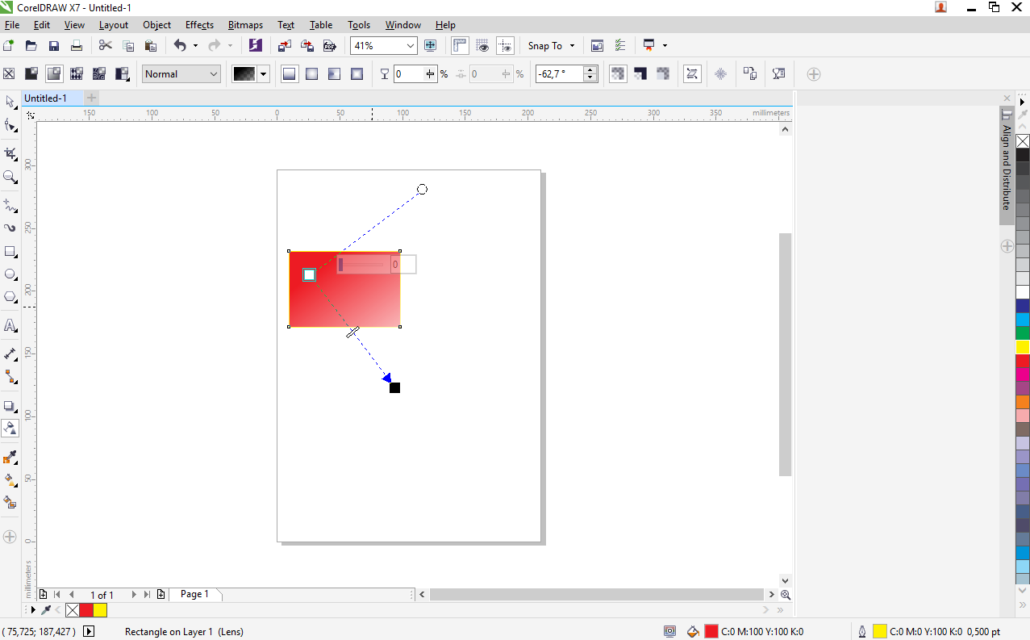Screen dimensions: 1030x640
Task: Open Application launcher dropdown arrow
Action: tap(665, 46)
